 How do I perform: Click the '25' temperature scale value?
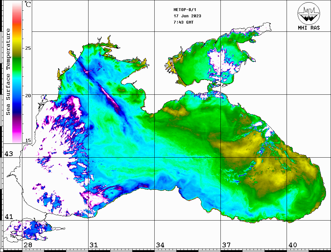pyautogui.click(x=28, y=48)
